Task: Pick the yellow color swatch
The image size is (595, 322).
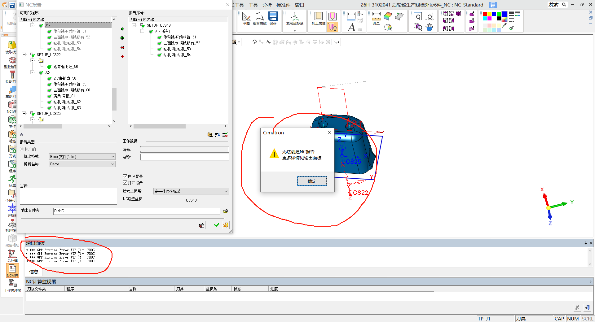Action: pos(489,14)
